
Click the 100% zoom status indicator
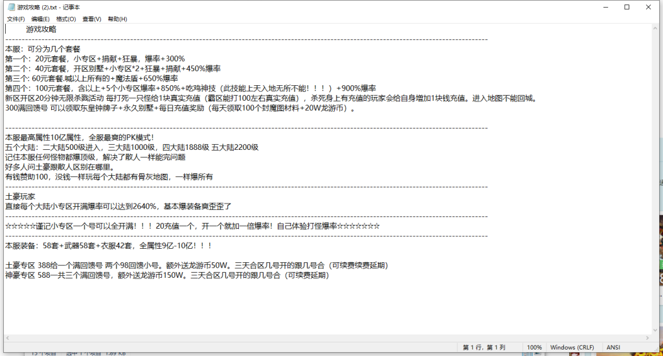534,347
